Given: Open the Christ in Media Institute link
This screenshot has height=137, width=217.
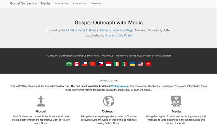Looking at the screenshot, I should (81, 30).
